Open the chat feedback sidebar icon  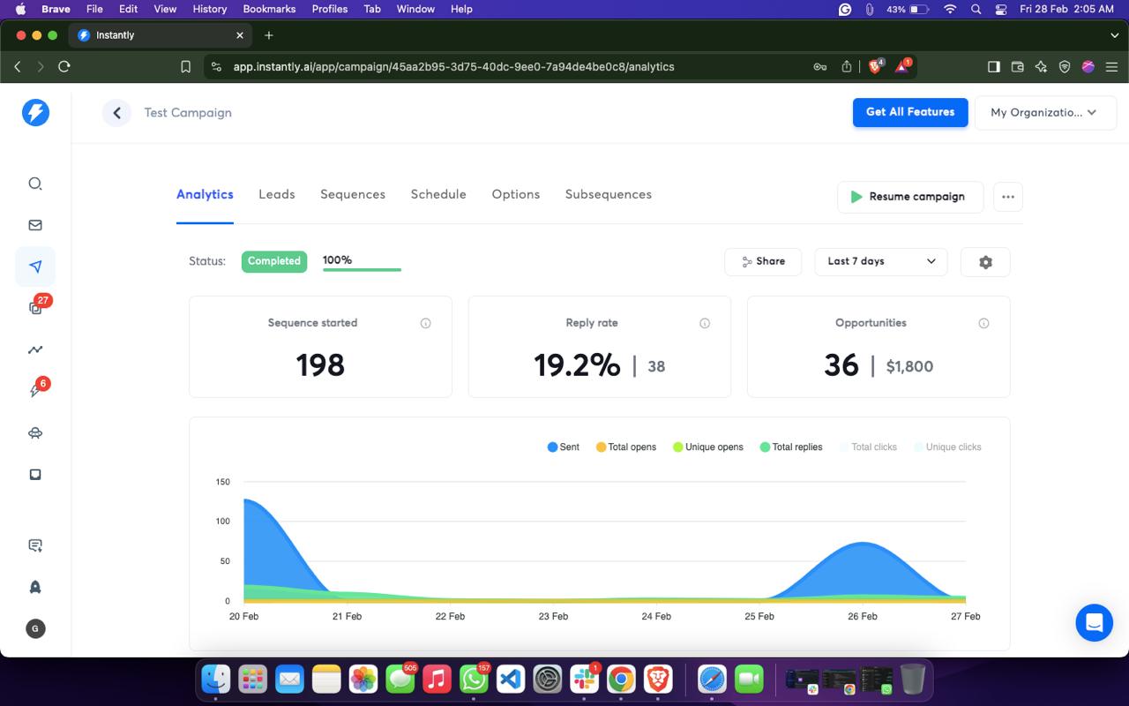point(35,545)
